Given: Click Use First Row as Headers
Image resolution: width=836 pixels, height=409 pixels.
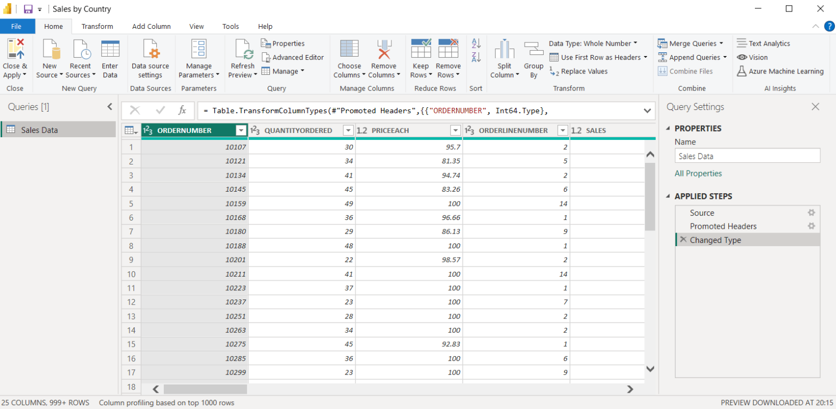Looking at the screenshot, I should click(598, 57).
